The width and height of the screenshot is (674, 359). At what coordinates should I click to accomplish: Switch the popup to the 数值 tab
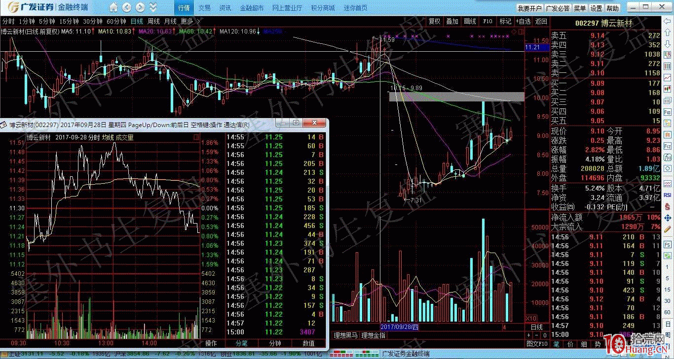point(309,343)
